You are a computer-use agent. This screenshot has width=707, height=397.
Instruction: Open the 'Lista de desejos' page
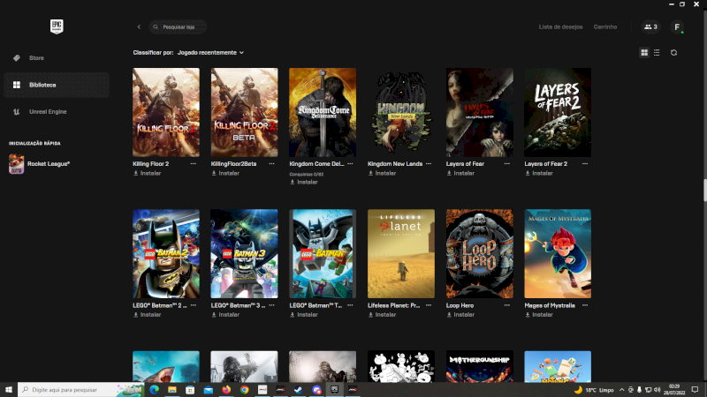point(560,27)
